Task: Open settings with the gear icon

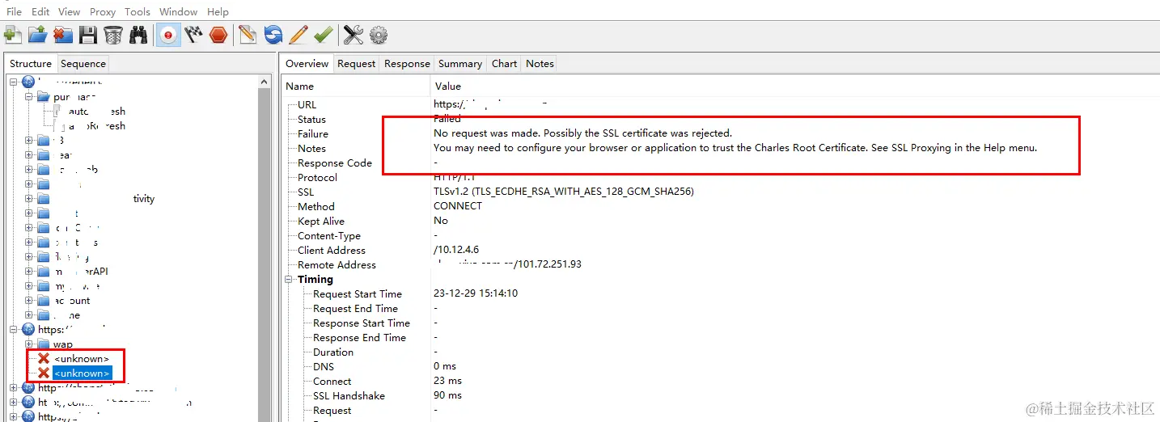Action: (x=378, y=35)
